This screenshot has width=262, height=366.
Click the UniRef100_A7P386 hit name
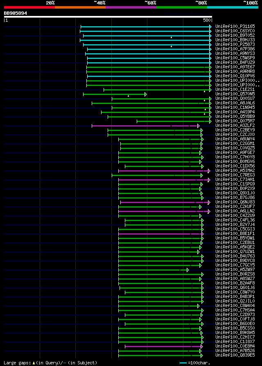coord(235,49)
